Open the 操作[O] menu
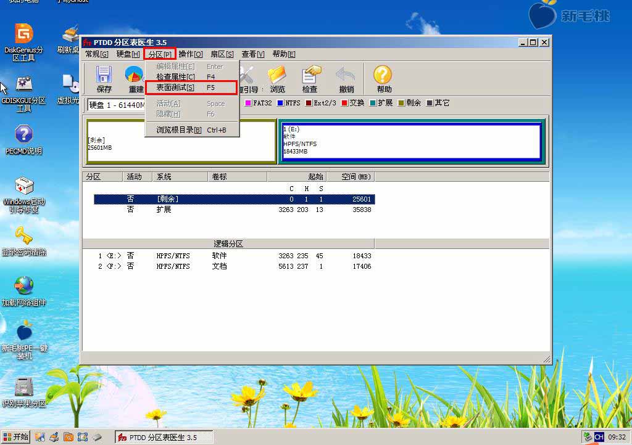The image size is (632, 445). pos(191,54)
